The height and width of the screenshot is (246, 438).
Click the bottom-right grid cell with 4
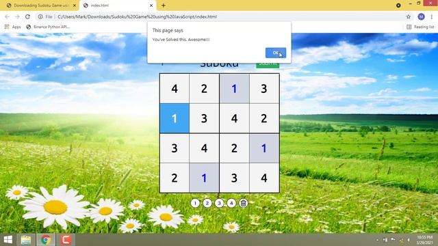(x=264, y=178)
